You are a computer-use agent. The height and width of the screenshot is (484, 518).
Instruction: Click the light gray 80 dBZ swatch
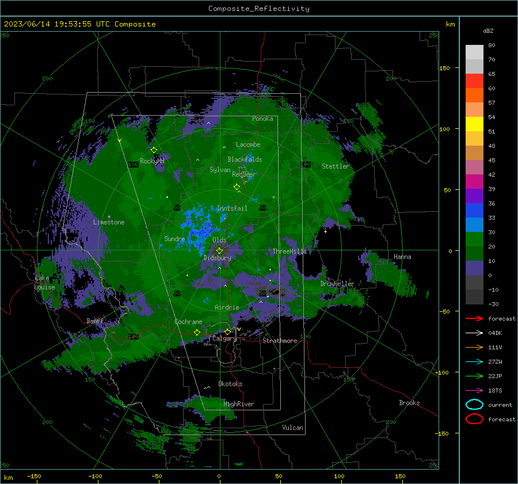(x=474, y=52)
